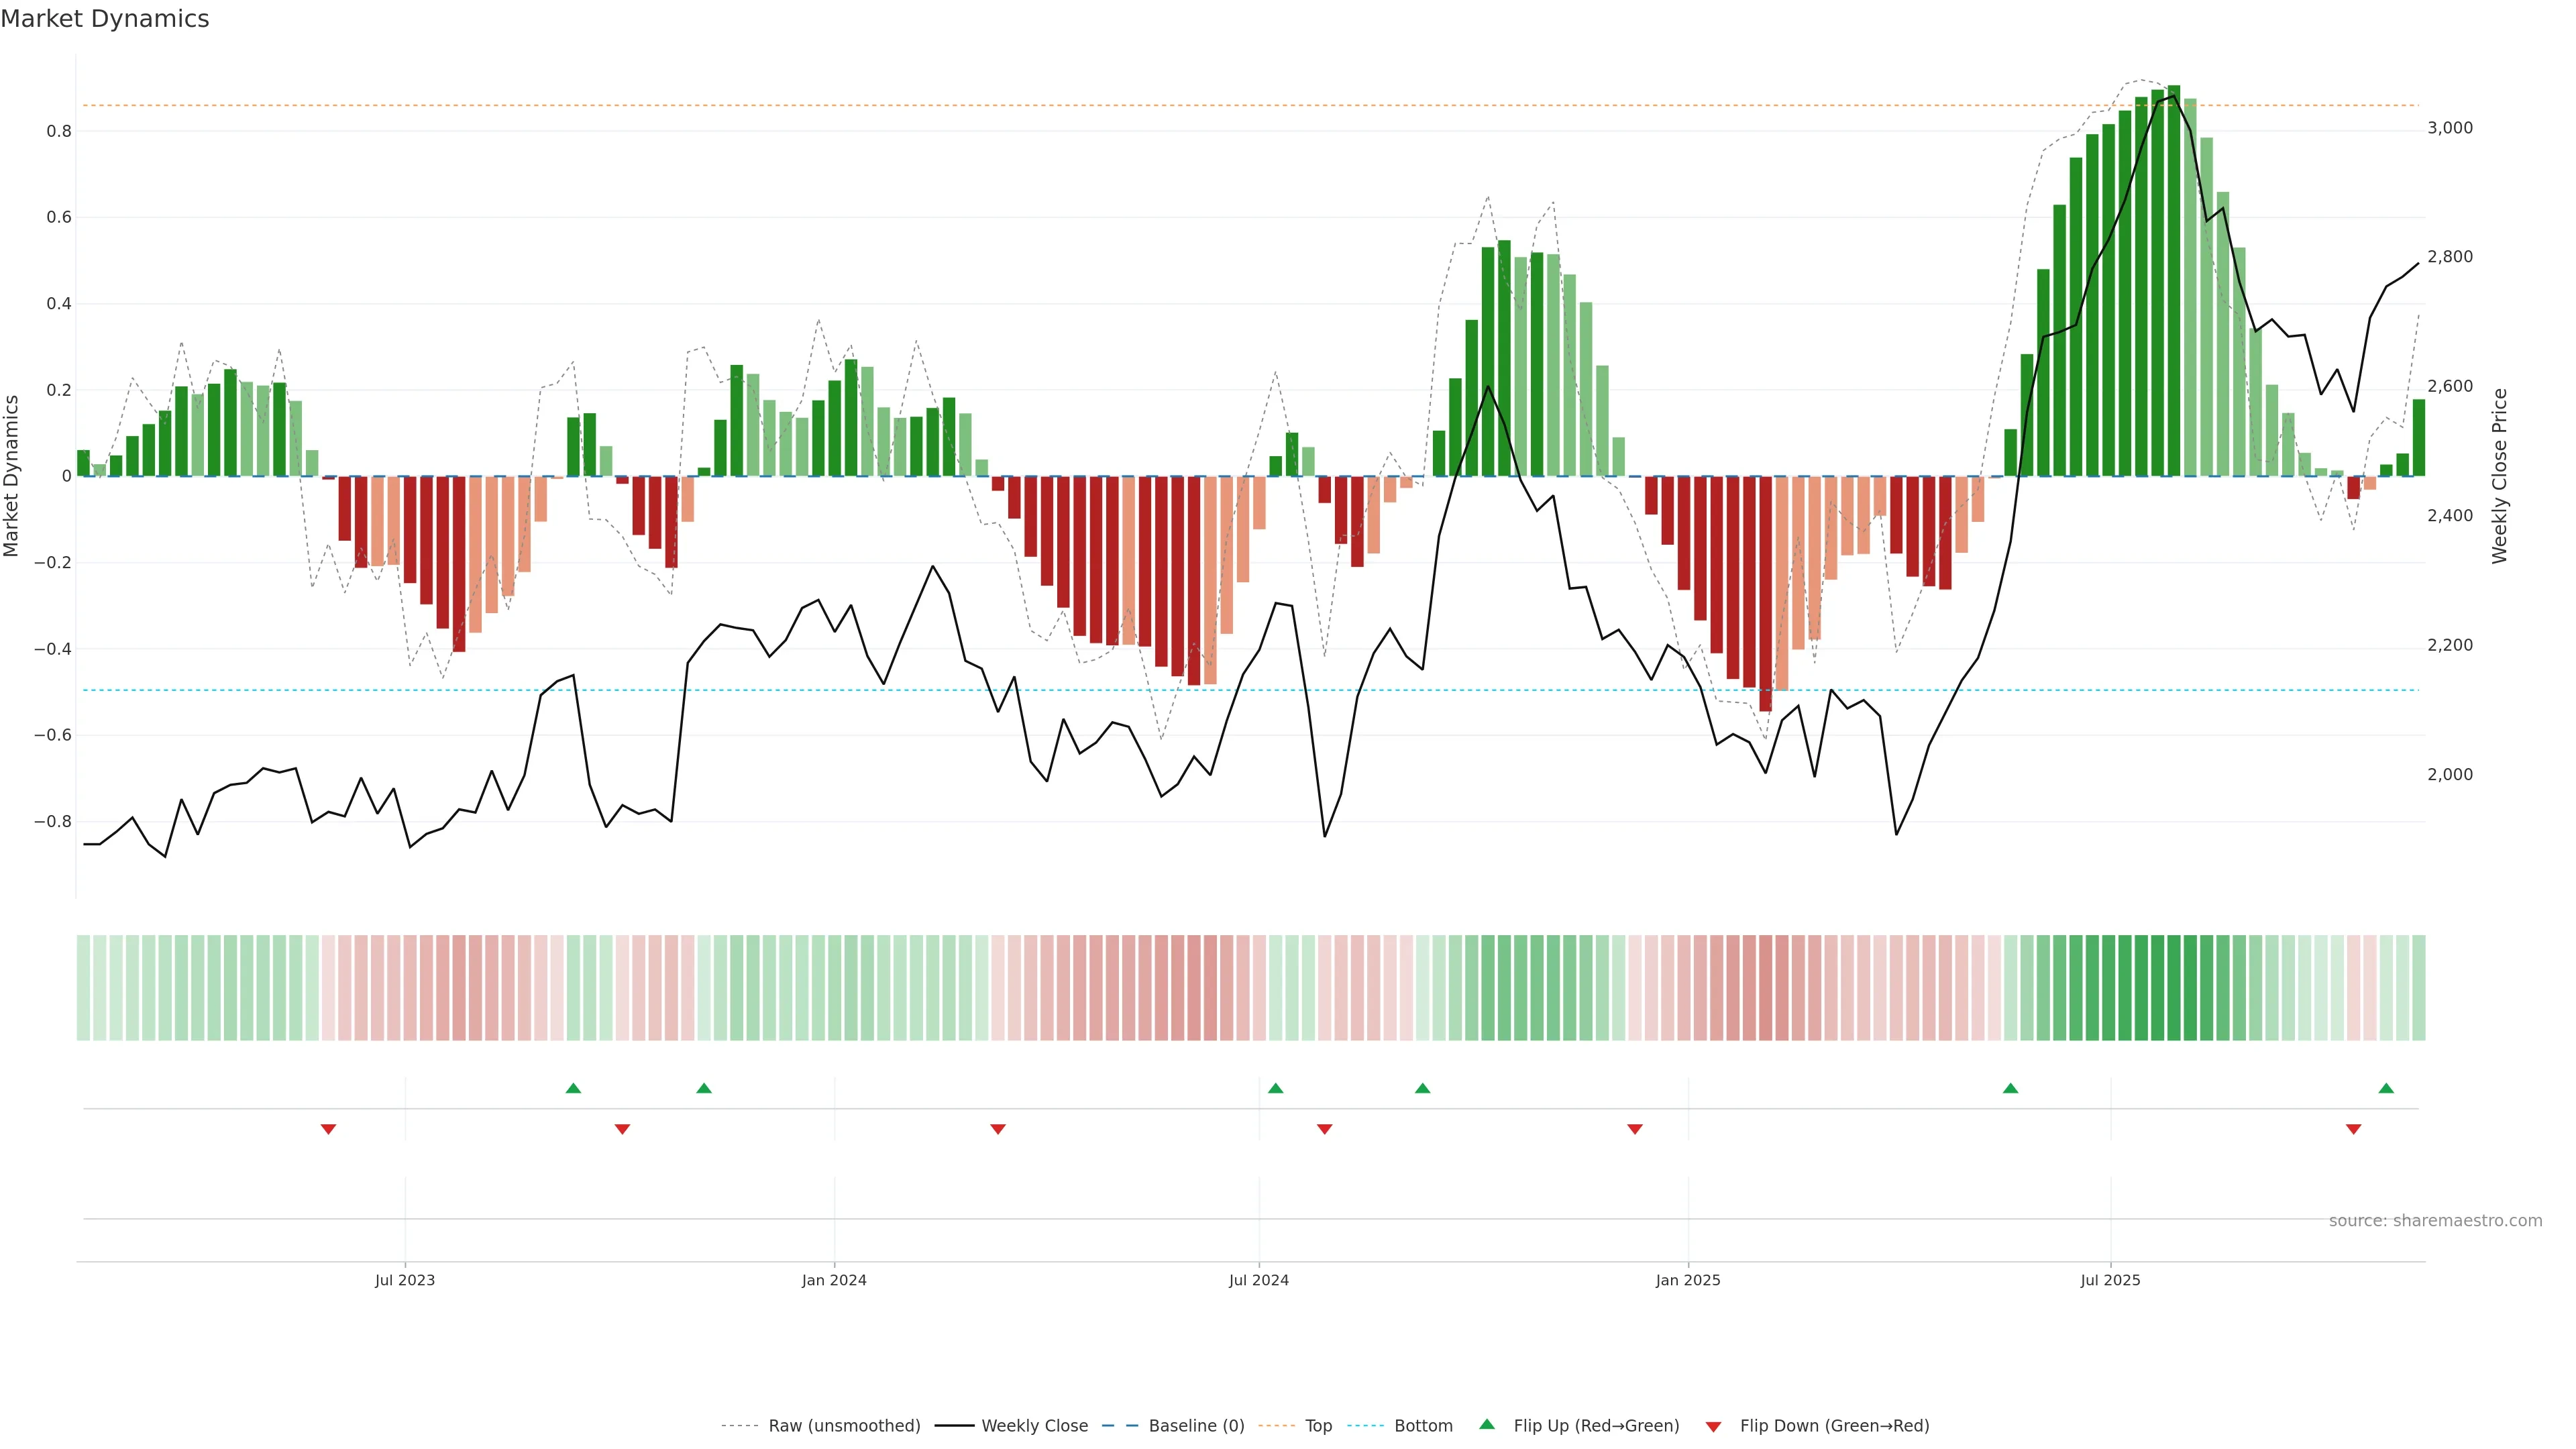2576x1449 pixels.
Task: Click the red flip-down marker before Jan 2025
Action: [x=1635, y=1129]
